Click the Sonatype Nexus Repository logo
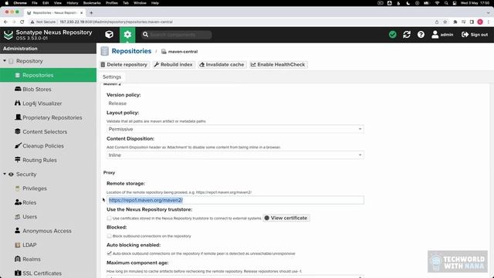Screen dimensions: 494x278 (8, 35)
